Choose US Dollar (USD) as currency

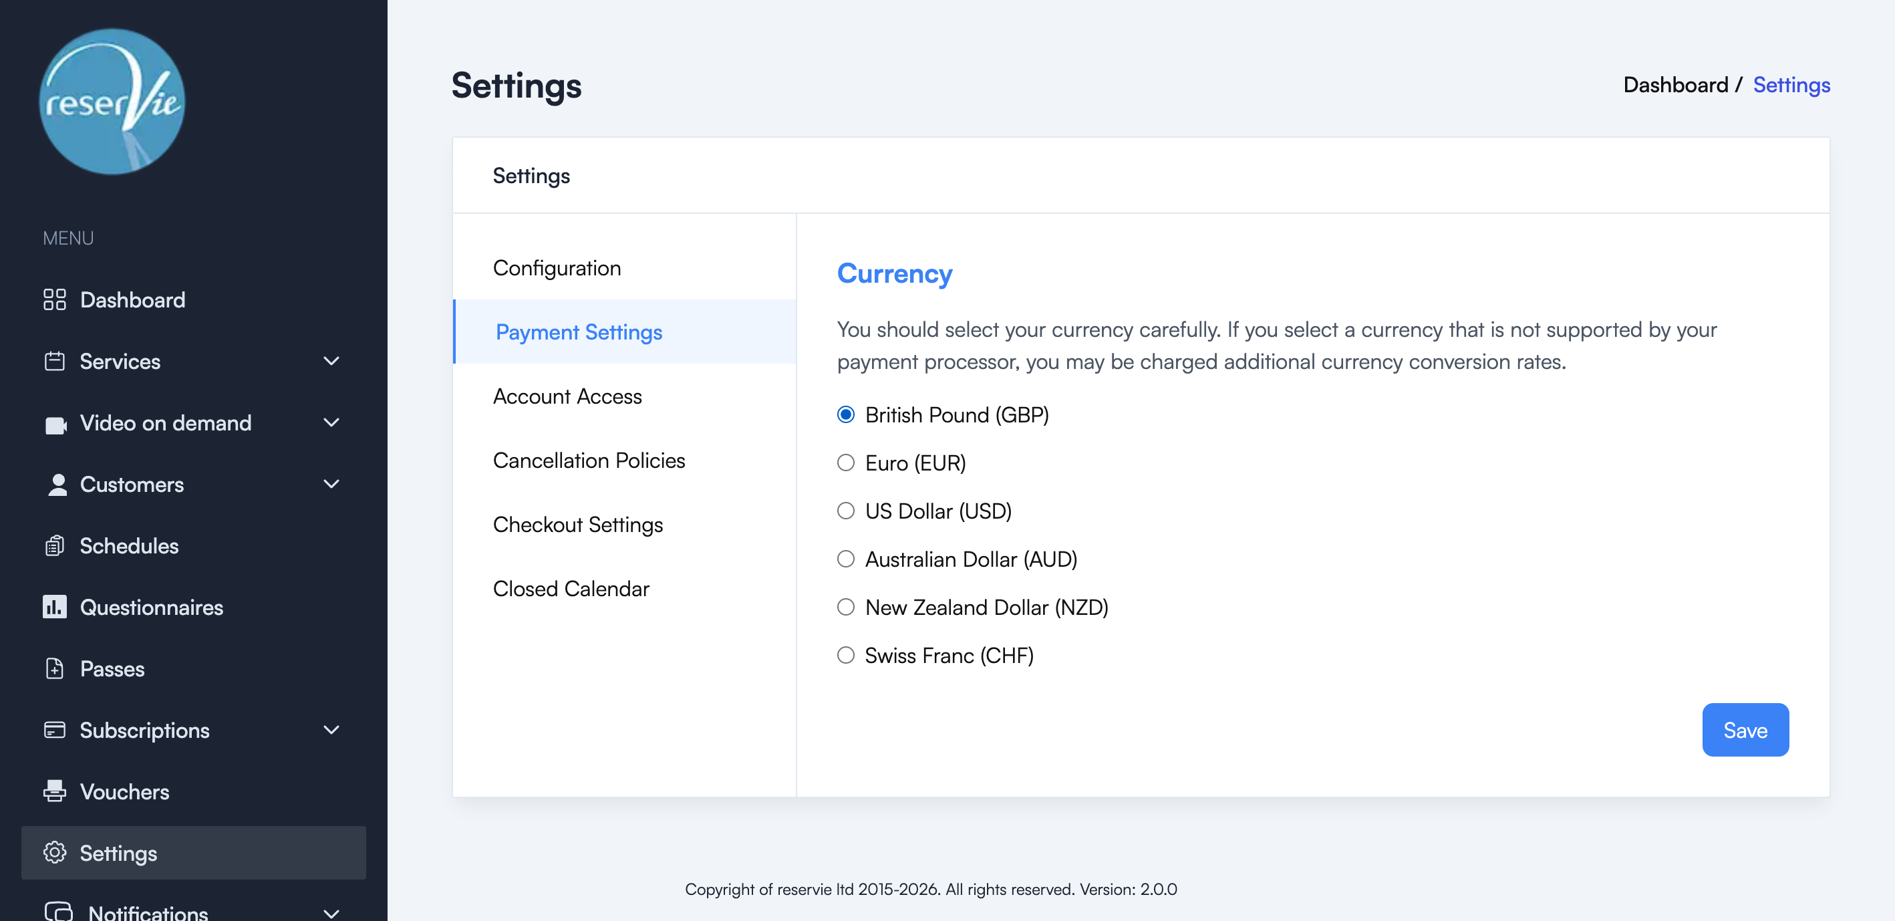pyautogui.click(x=845, y=511)
